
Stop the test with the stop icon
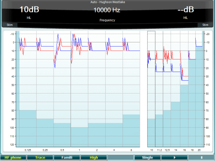tap(201, 157)
